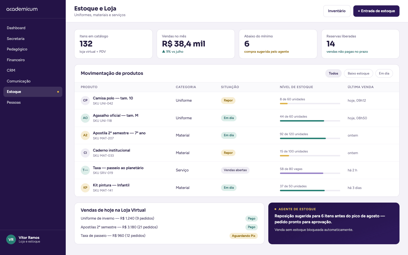Image resolution: width=408 pixels, height=255 pixels.
Task: Filter products by Em dia
Action: (x=384, y=73)
